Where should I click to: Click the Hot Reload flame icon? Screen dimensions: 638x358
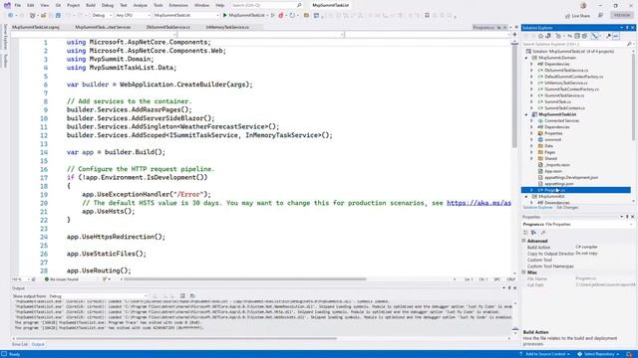coord(280,15)
